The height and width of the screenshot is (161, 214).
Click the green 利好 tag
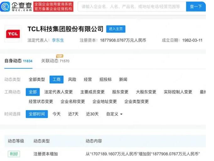14,154
